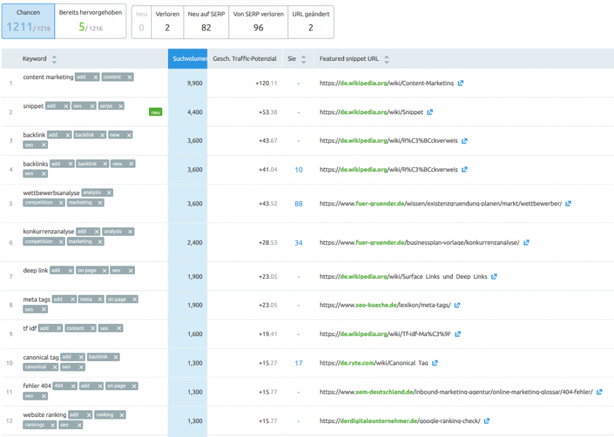Remove '404' tag from fehler 404 keyword
The height and width of the screenshot is (437, 614).
click(73, 386)
